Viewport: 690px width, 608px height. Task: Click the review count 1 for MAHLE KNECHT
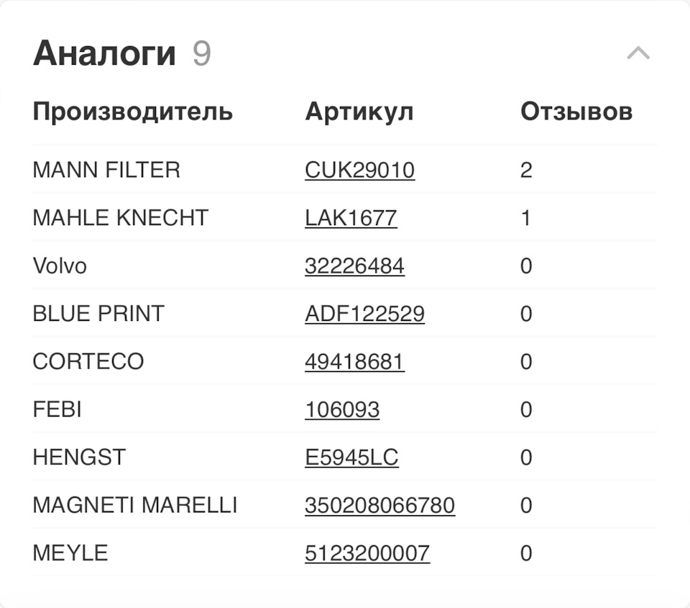coord(525,217)
